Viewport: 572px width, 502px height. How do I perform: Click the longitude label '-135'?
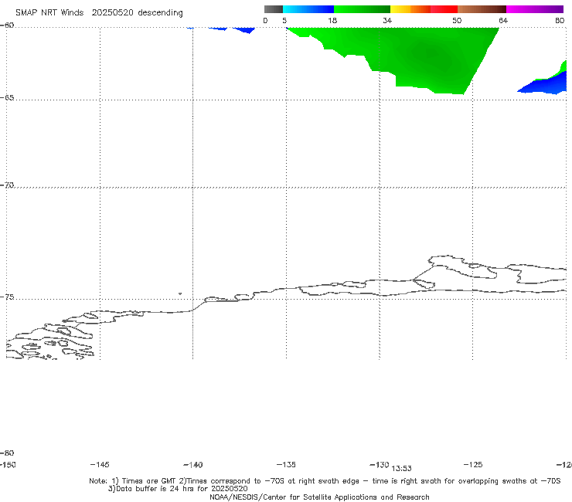click(x=286, y=465)
